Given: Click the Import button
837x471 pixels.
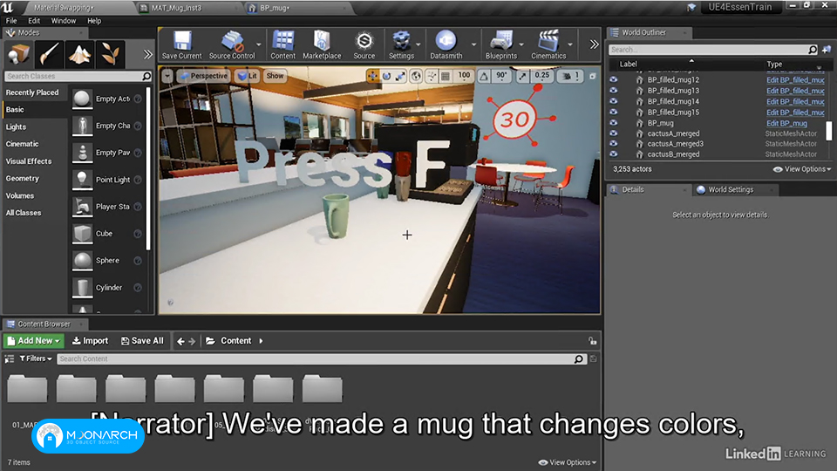Looking at the screenshot, I should pos(90,341).
